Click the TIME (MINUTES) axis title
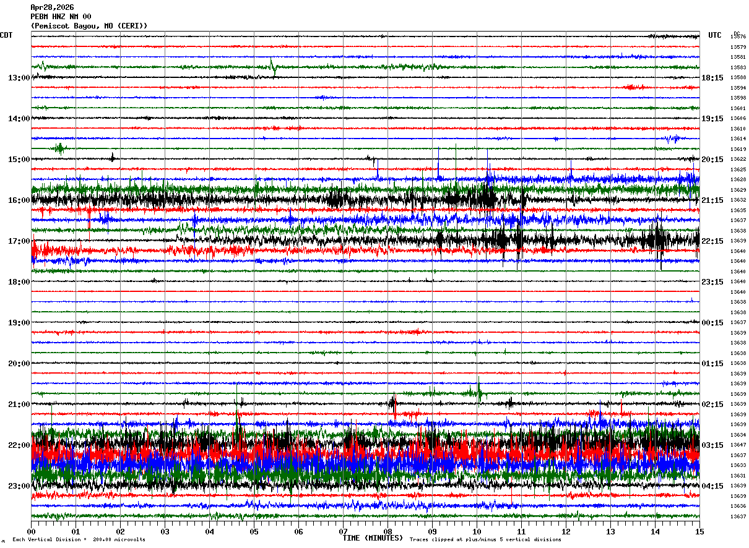749x548 pixels. (x=373, y=538)
